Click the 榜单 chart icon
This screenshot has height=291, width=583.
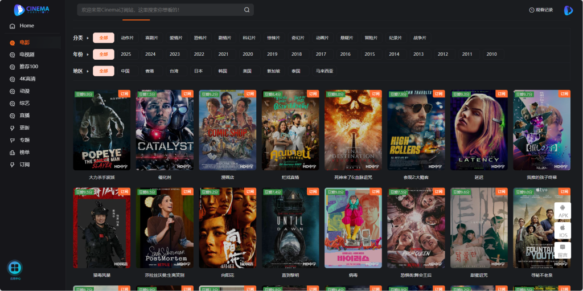coord(13,153)
